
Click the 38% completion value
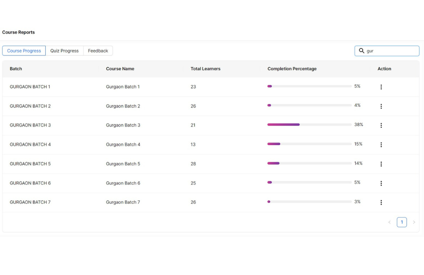tap(359, 125)
